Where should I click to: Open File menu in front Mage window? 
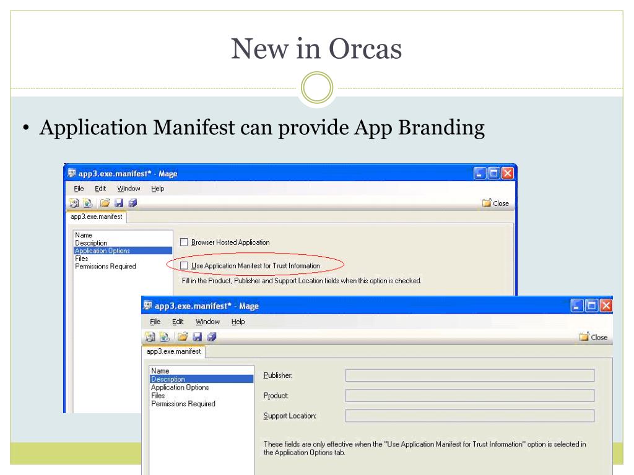155,322
